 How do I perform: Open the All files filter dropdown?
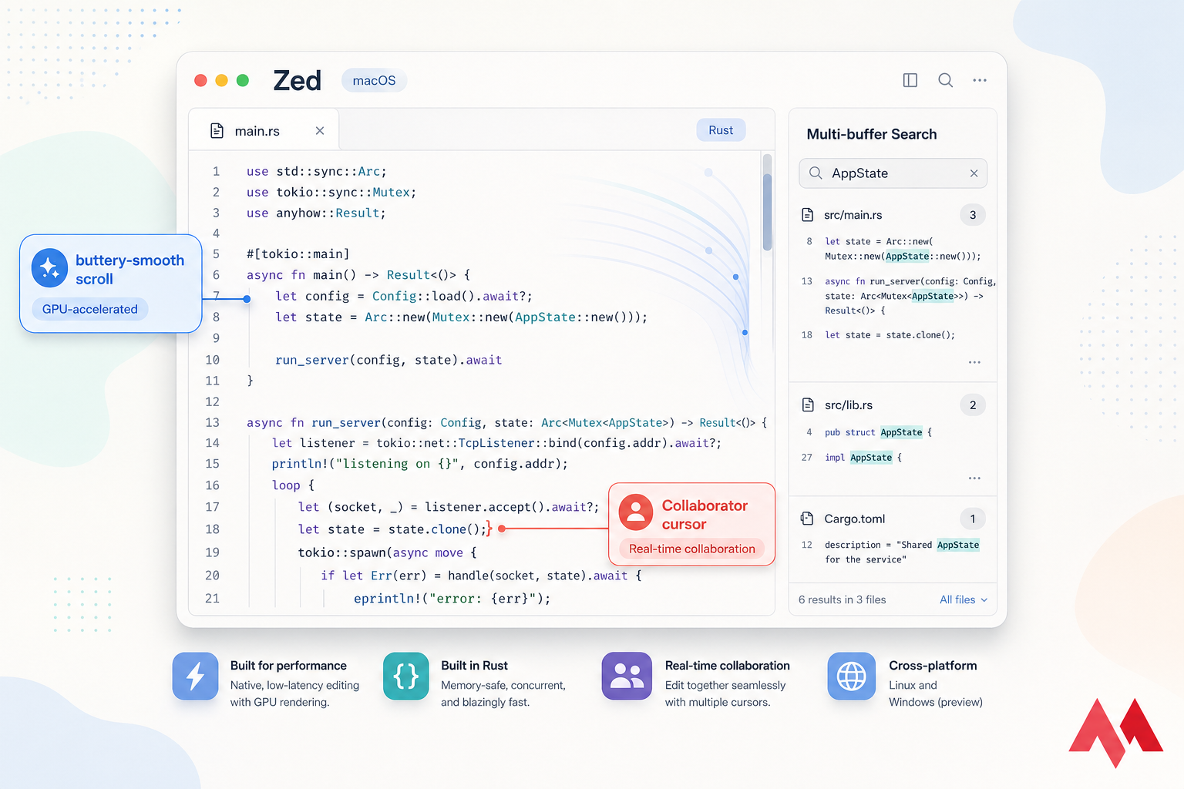tap(963, 599)
